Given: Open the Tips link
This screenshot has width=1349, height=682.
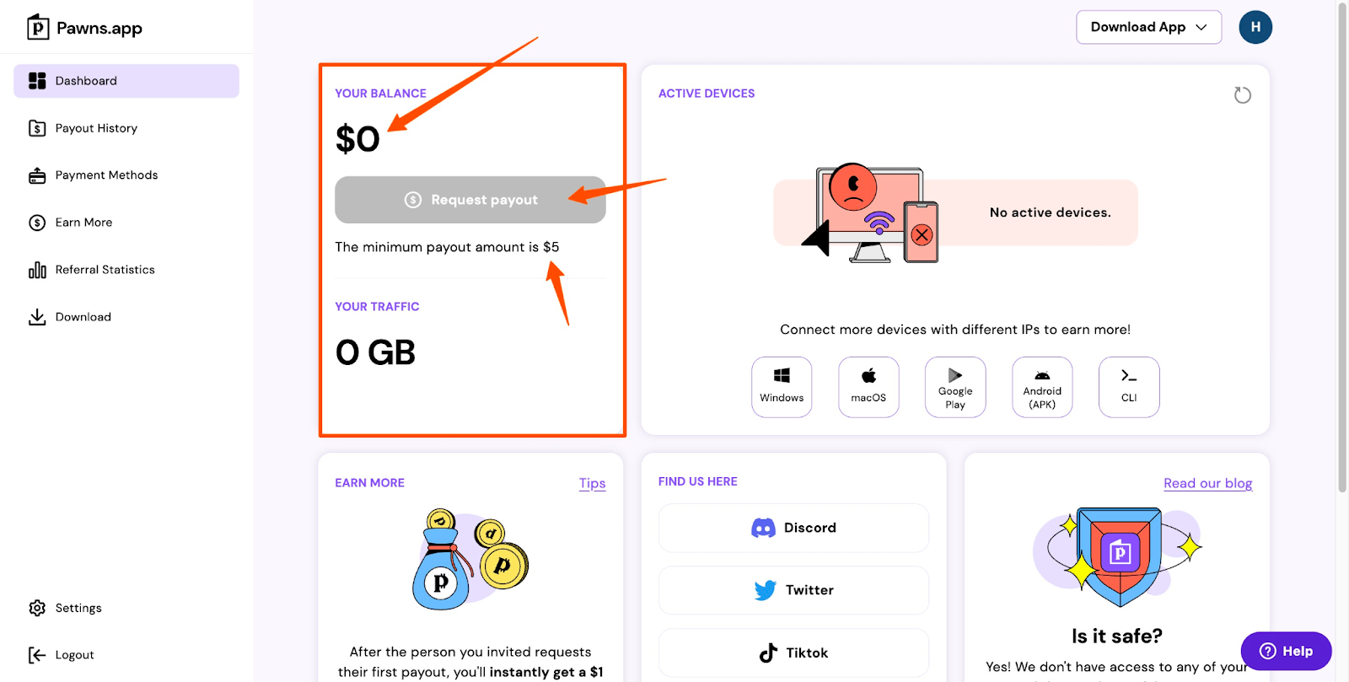Looking at the screenshot, I should (592, 483).
